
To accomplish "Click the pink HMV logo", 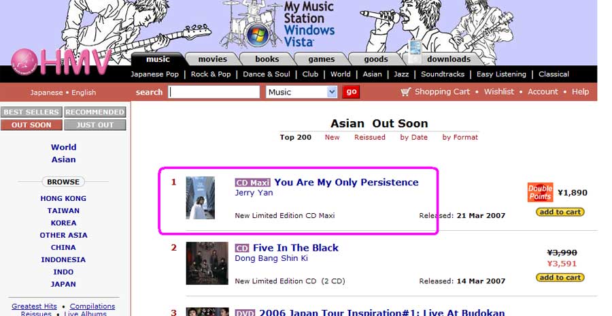I will (61, 62).
